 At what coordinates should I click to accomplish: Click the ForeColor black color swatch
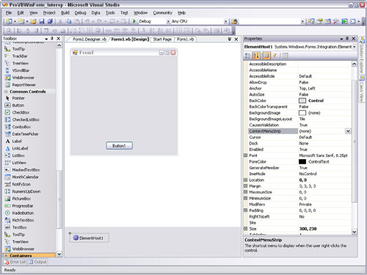[302, 161]
